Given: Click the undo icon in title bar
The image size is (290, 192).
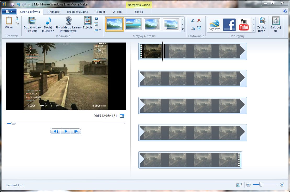Looking at the screenshot, I should tap(18, 4).
